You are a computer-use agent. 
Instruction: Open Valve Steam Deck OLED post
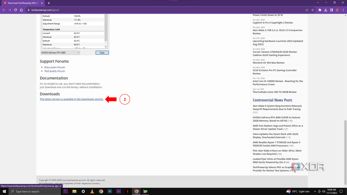pyautogui.click(x=275, y=135)
